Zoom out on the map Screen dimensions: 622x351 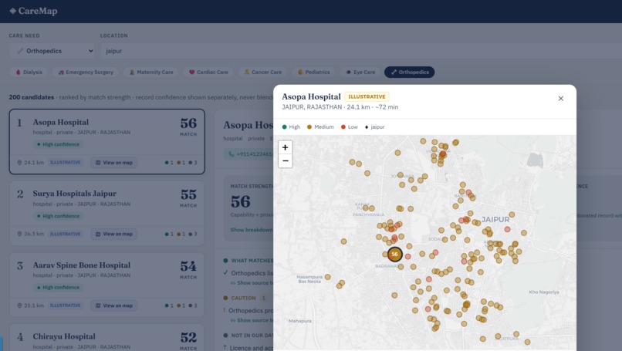(x=286, y=161)
